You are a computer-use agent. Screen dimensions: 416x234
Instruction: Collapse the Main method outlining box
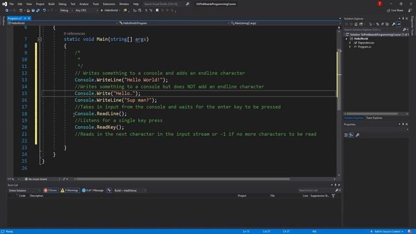pos(40,39)
